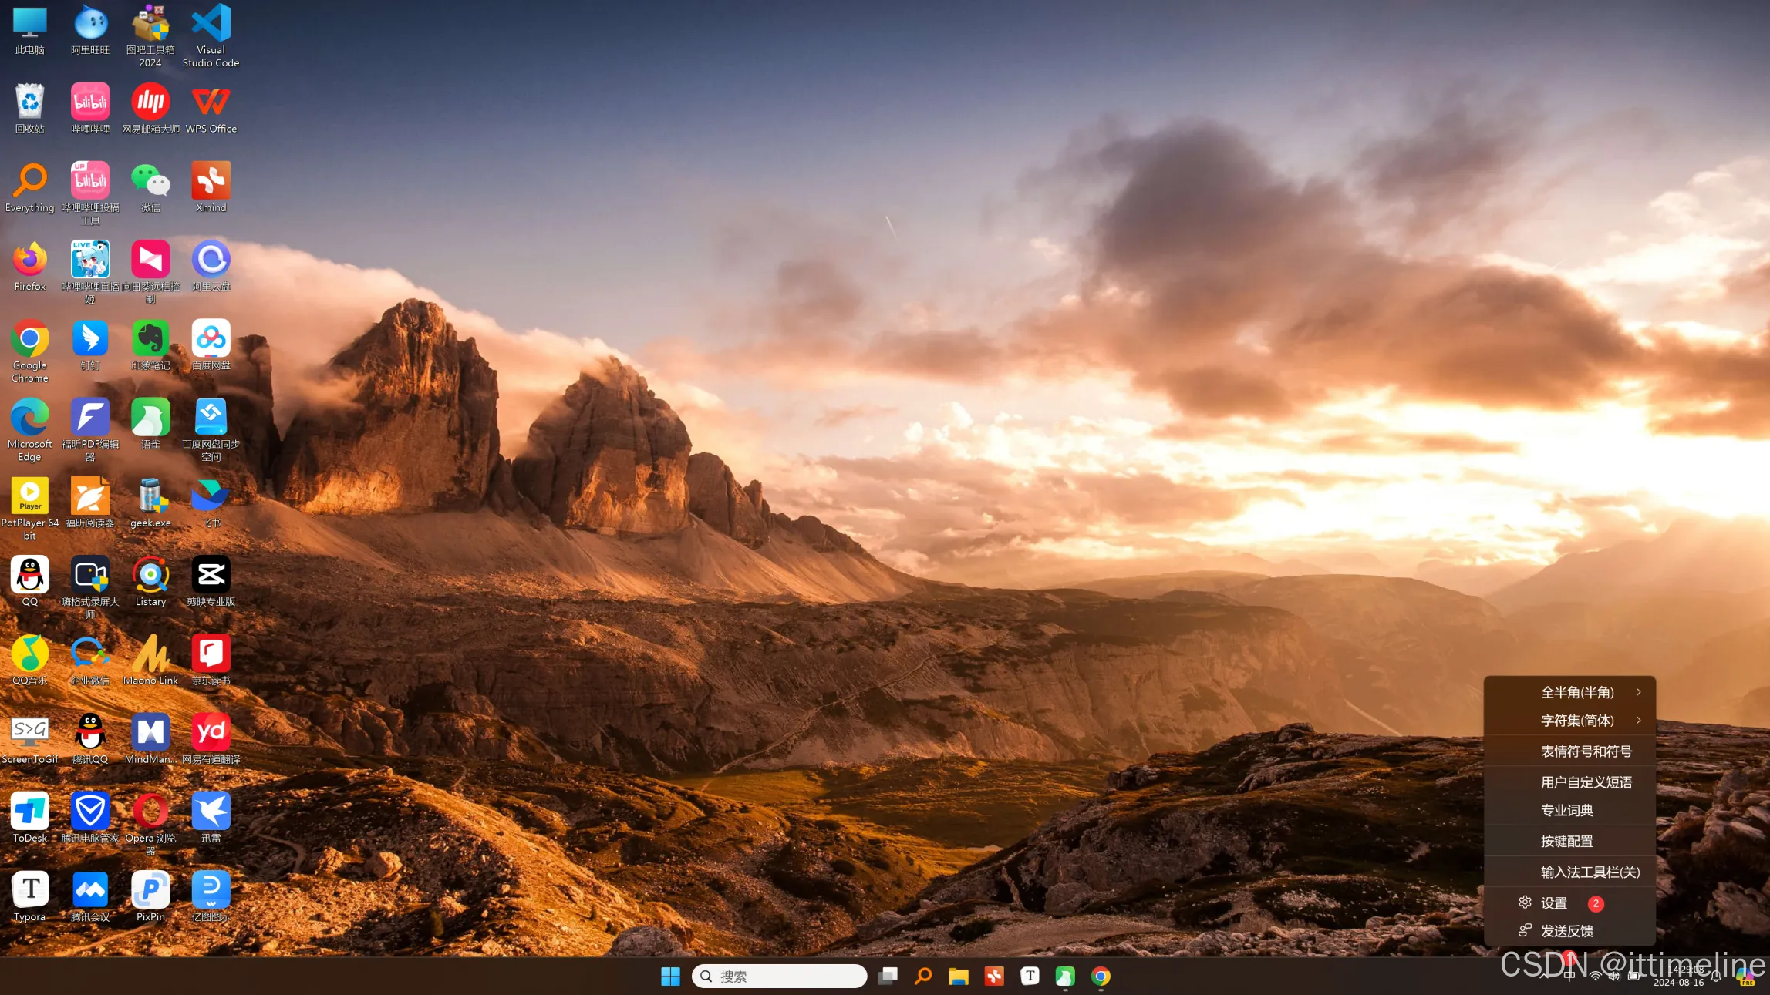Click the volume icon in system tray

1613,977
